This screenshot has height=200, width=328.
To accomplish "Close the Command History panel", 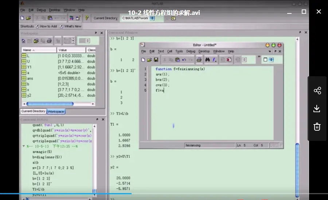I will pyautogui.click(x=103, y=119).
